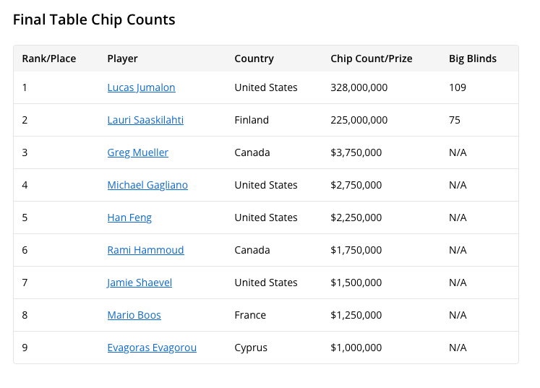
Task: Click the Country column header
Action: 254,59
